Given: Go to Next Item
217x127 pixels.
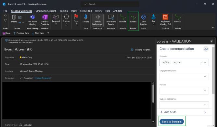Looking at the screenshot, I should coord(38,33).
